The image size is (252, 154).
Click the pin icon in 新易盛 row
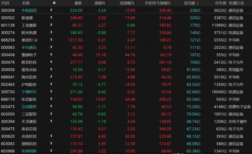click(x=51, y=17)
